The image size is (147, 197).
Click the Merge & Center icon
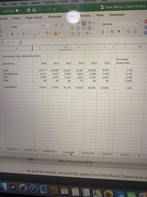90,28
